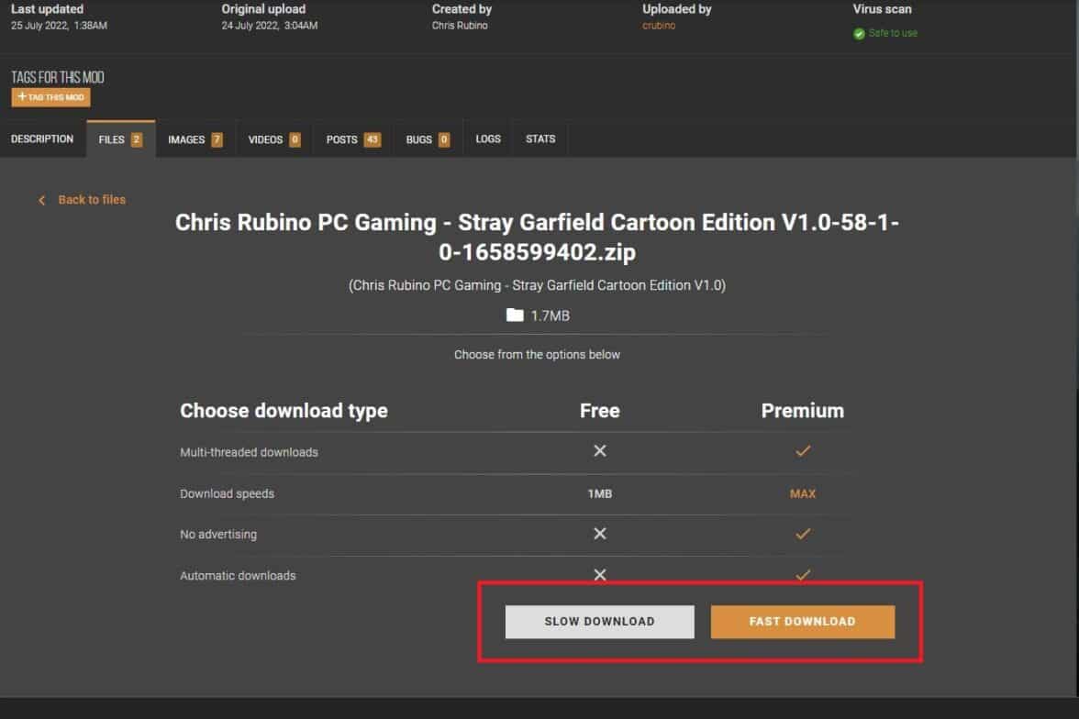Click the '25 July 2022, 1:38AM' last updated date
1079x719 pixels.
(59, 26)
